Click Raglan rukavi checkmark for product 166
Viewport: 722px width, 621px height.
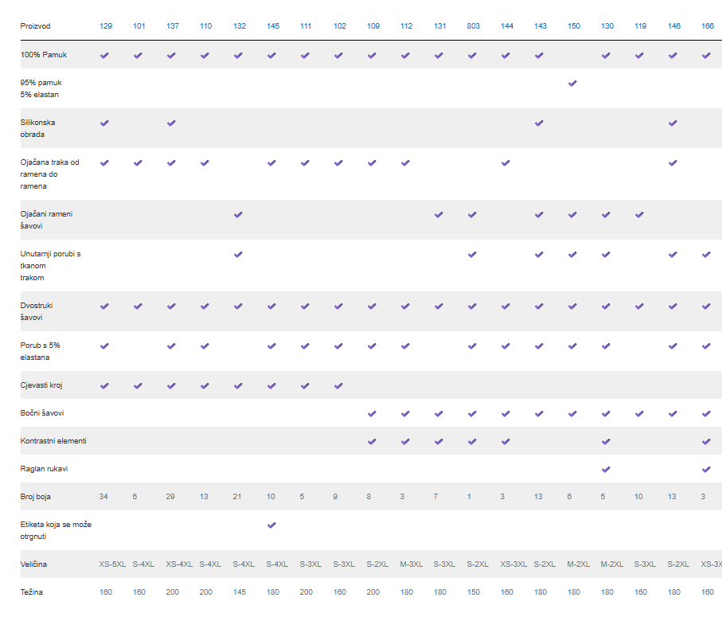coord(707,469)
